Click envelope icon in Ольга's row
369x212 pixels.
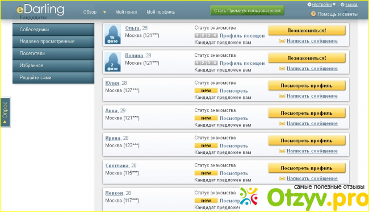[x=282, y=41]
